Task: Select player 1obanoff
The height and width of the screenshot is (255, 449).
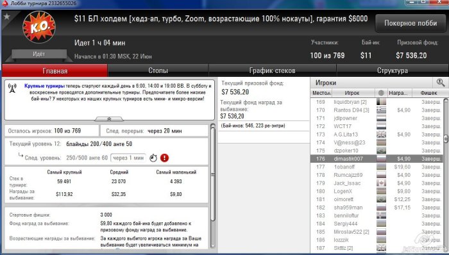Action: (344, 167)
